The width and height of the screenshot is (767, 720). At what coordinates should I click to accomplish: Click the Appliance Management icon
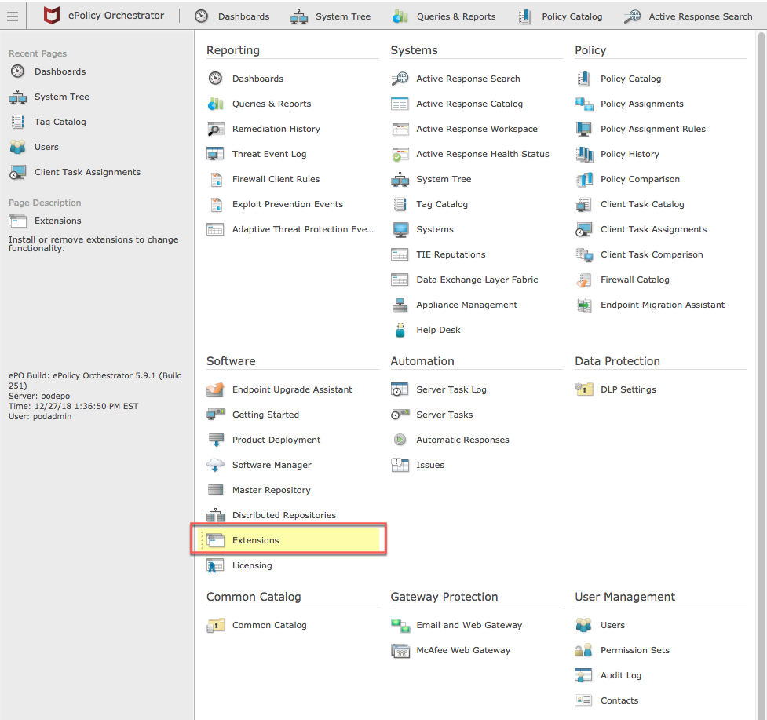tap(400, 305)
